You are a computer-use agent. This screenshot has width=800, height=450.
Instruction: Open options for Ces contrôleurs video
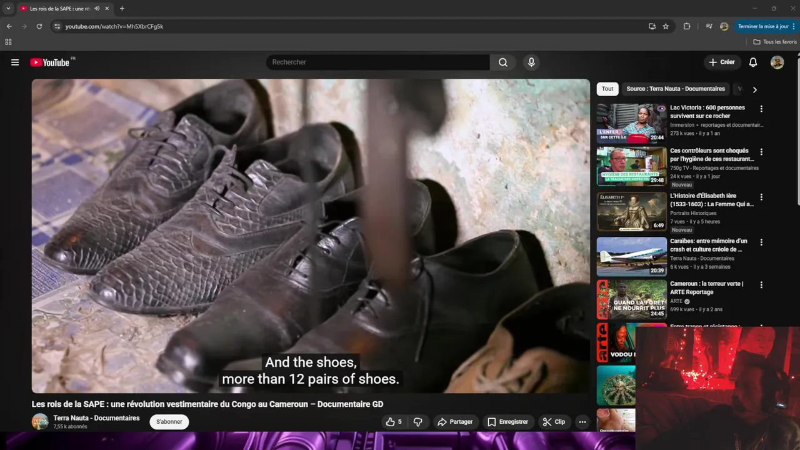[x=761, y=152]
